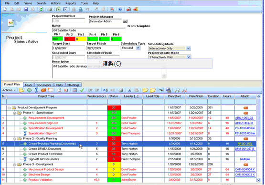Click the Add Phase folder icon
265x185 pixels.
click(x=21, y=90)
